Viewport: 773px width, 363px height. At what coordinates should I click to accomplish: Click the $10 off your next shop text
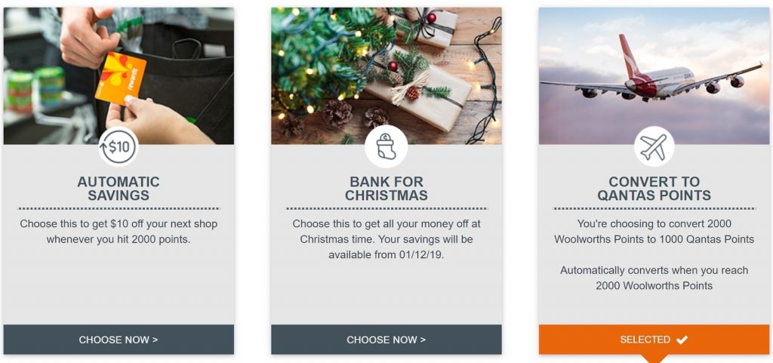pos(119,232)
